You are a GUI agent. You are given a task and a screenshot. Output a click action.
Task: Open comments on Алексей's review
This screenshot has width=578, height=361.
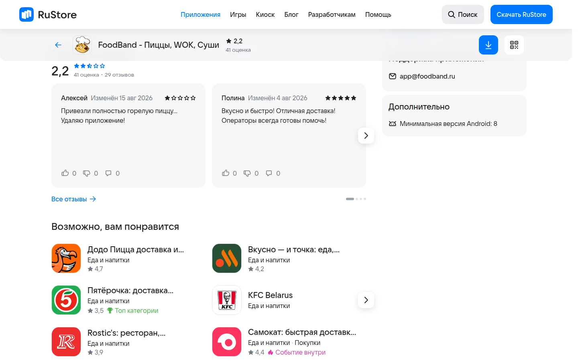(x=108, y=173)
